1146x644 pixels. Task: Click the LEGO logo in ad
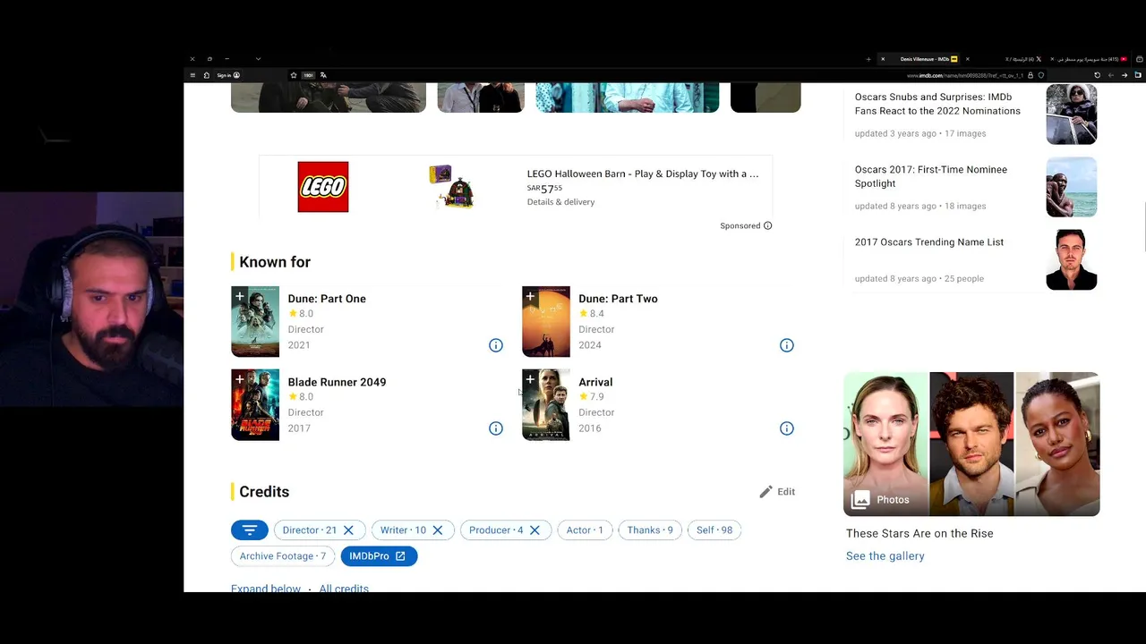(323, 187)
